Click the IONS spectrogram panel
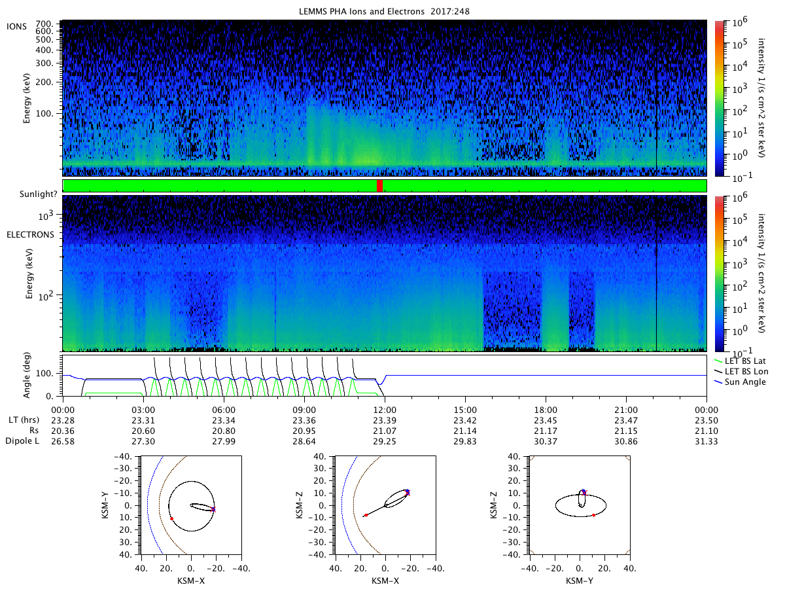 point(385,98)
